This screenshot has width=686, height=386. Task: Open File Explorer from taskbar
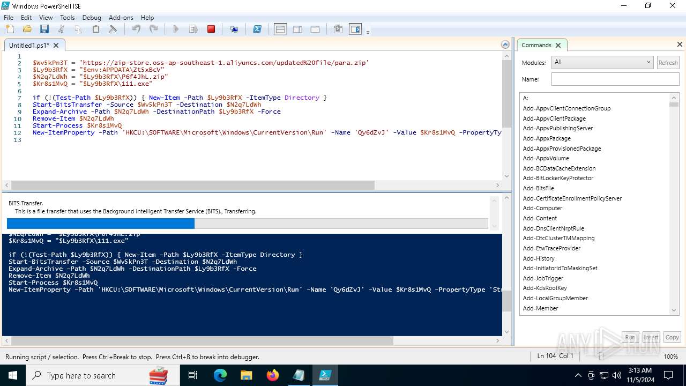pos(246,375)
